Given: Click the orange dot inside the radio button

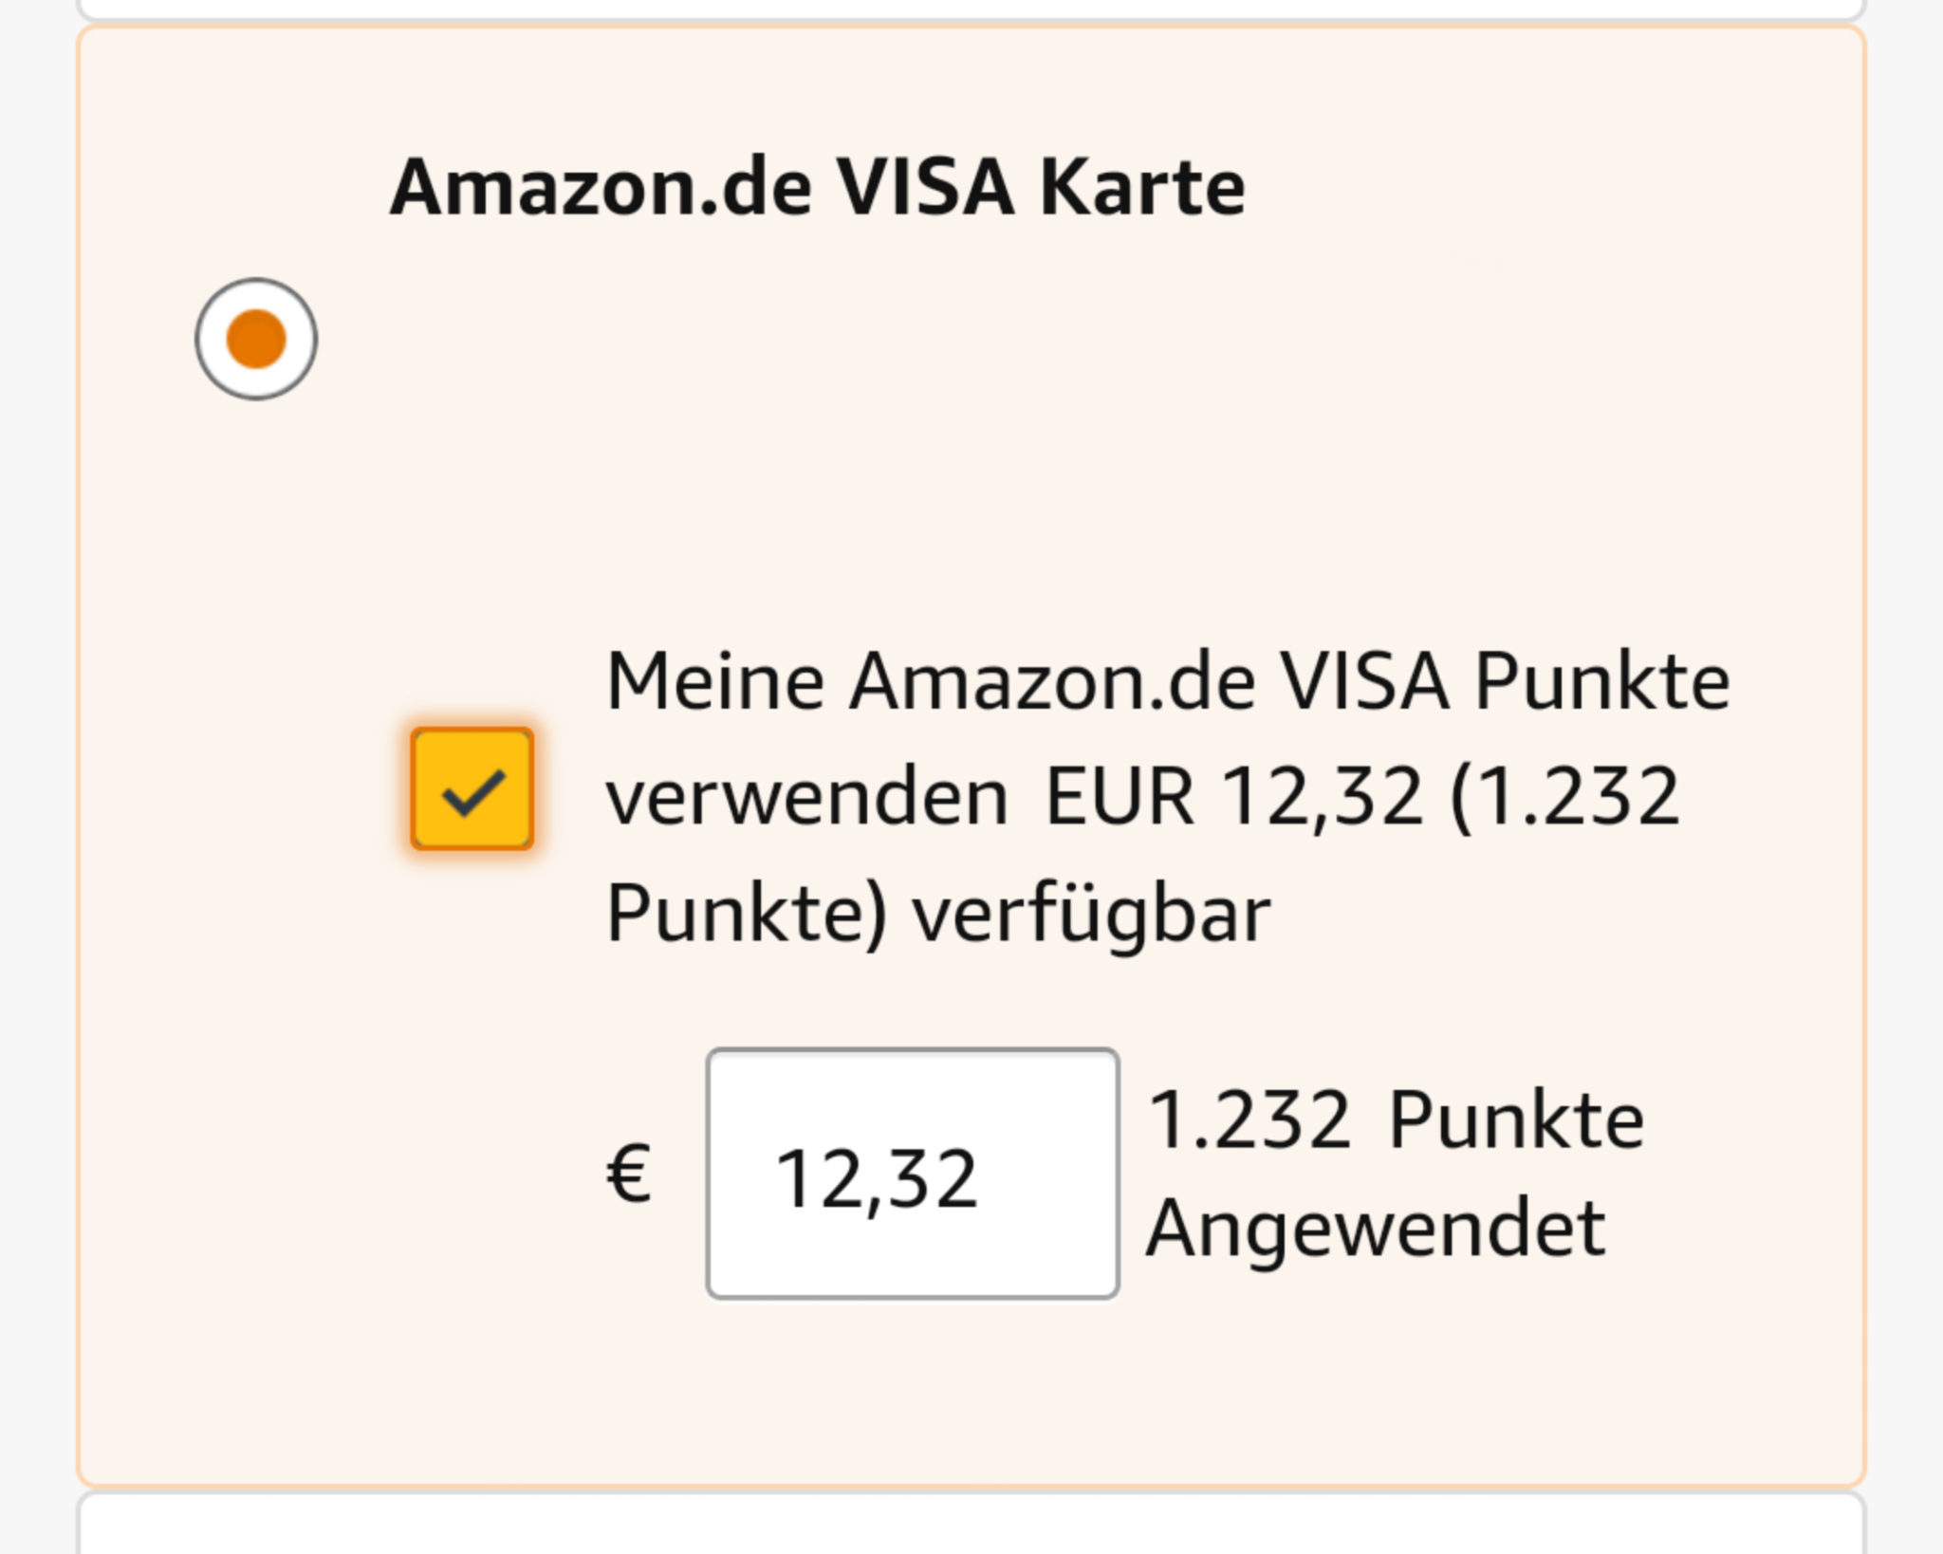Looking at the screenshot, I should 256,339.
